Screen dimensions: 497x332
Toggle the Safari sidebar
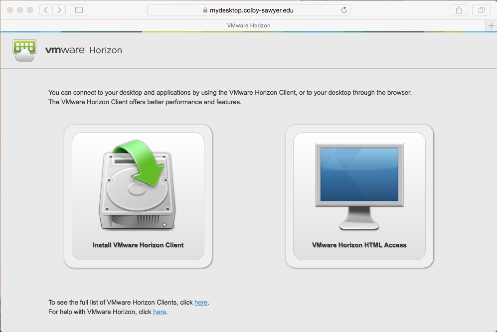coord(79,9)
